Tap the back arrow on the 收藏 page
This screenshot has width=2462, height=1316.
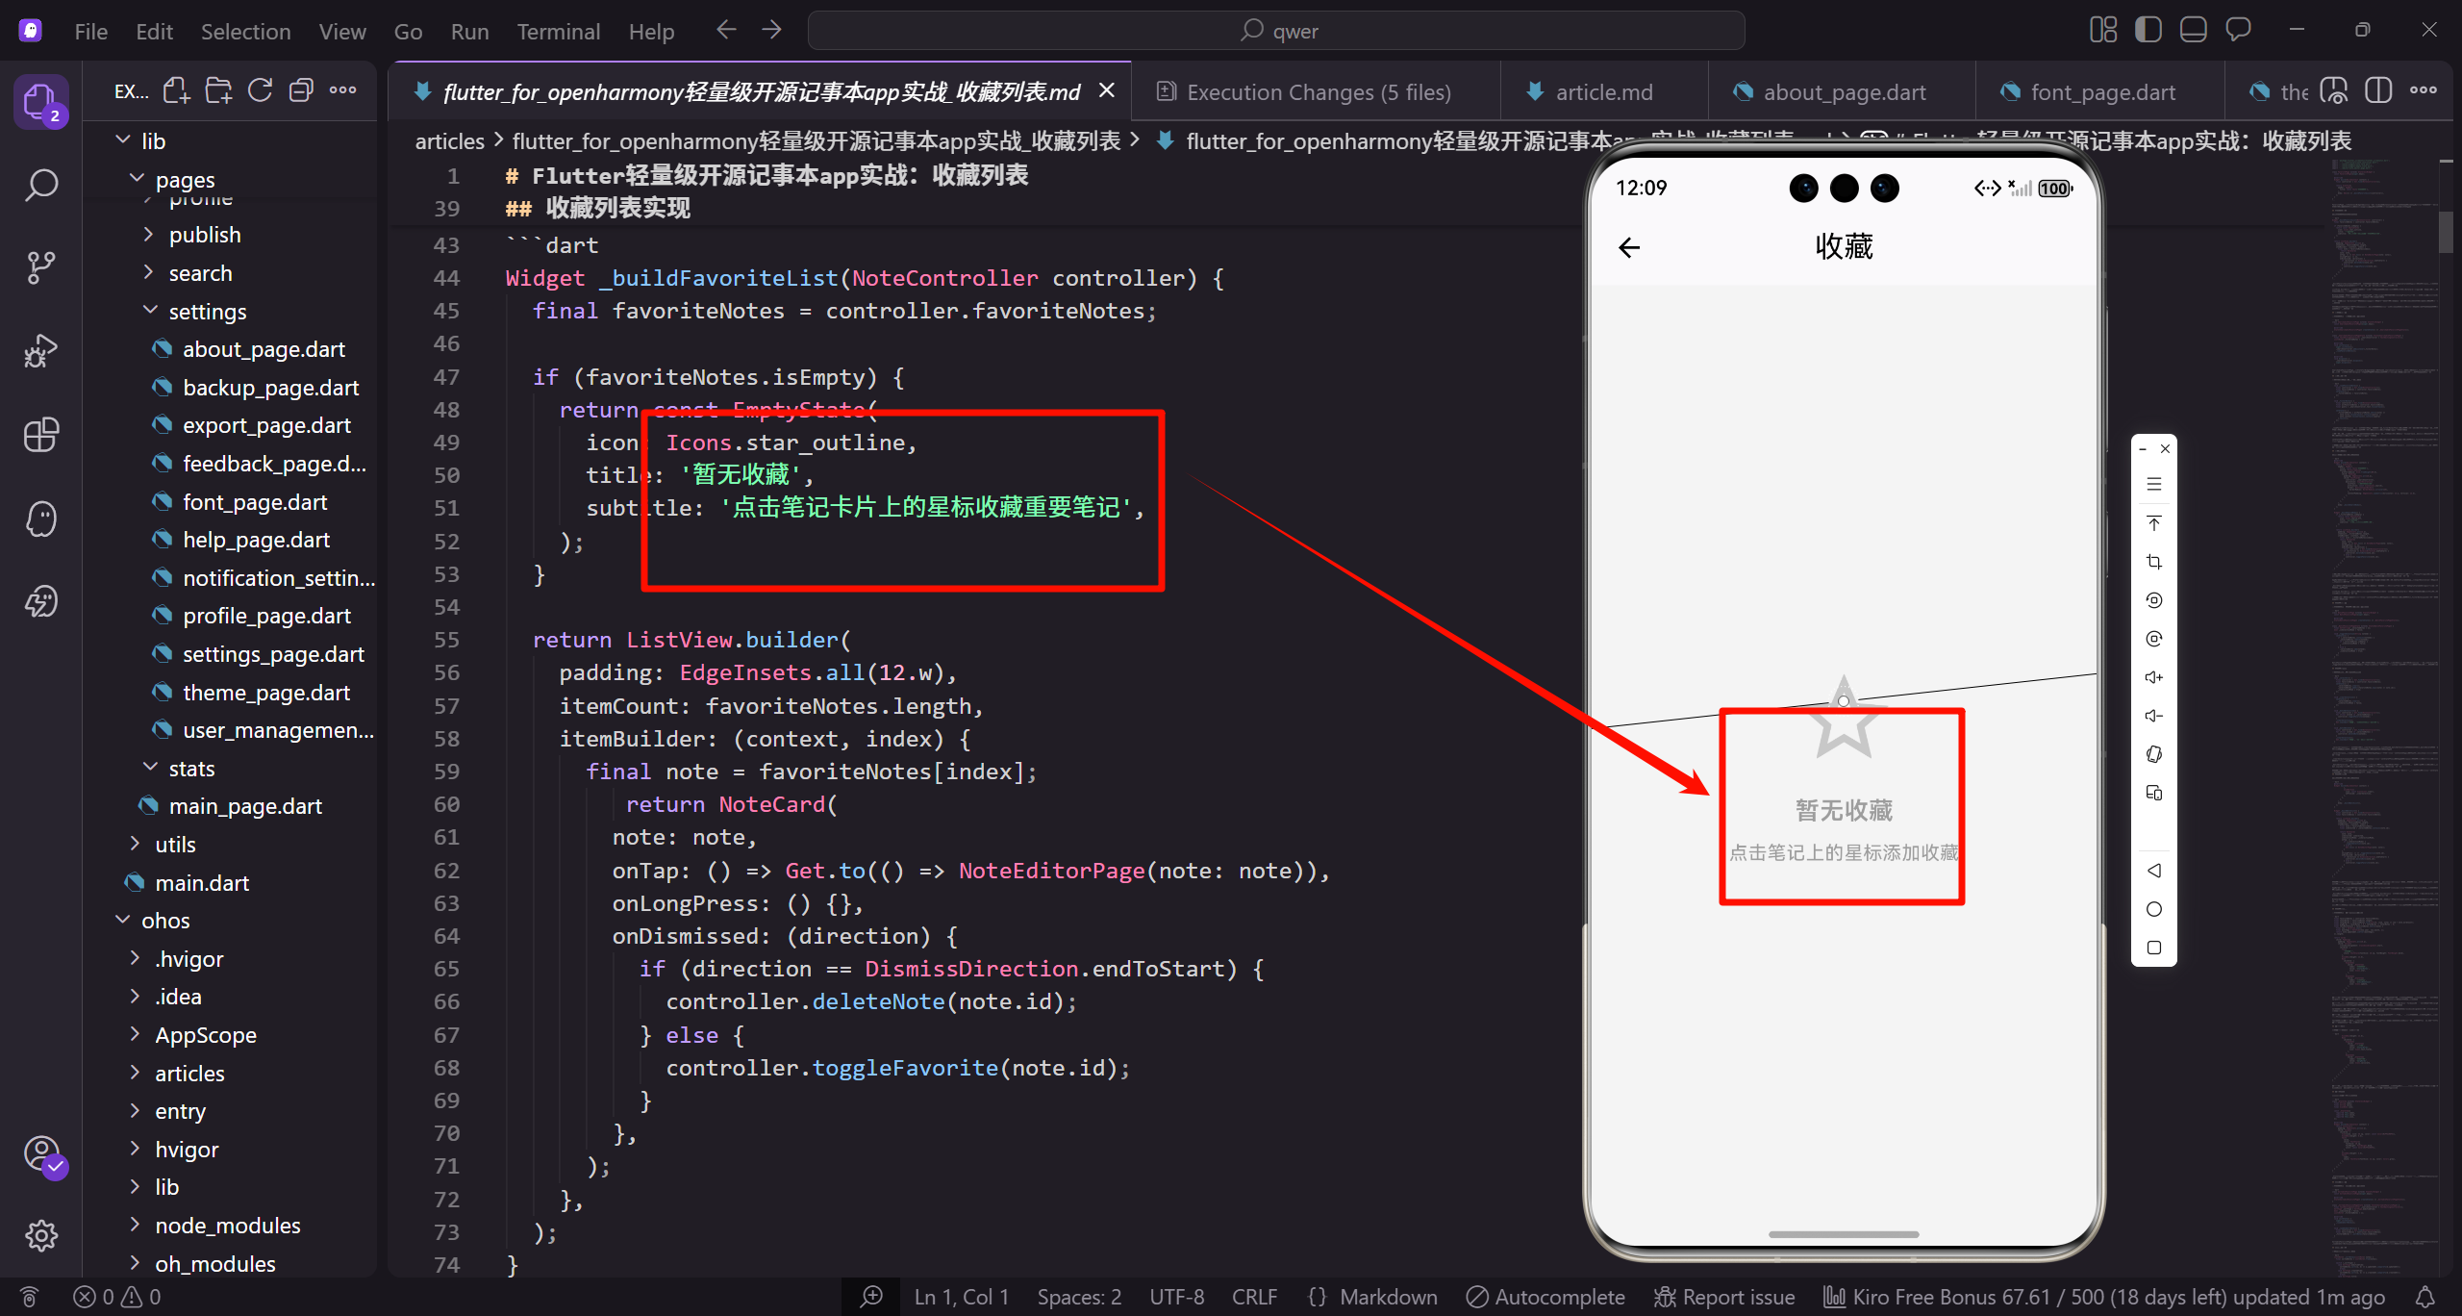click(1629, 248)
